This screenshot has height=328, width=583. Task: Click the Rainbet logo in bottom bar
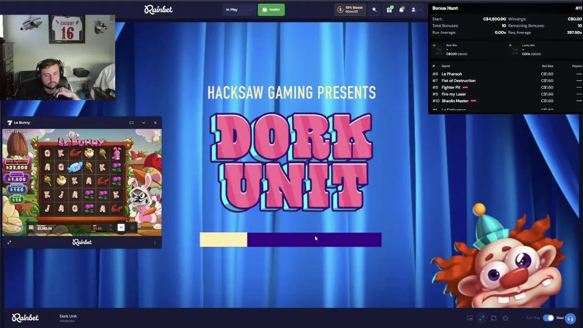(x=26, y=318)
